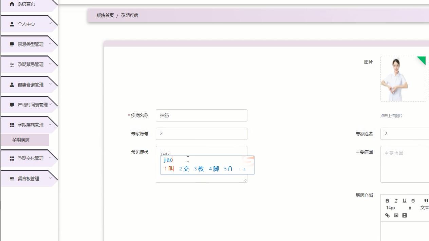Choose IME candidate 4 脚

[214, 169]
